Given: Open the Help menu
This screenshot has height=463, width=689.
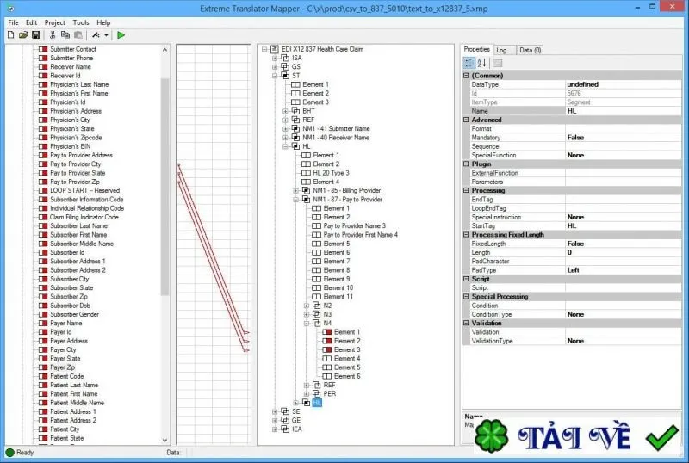Looking at the screenshot, I should 103,22.
